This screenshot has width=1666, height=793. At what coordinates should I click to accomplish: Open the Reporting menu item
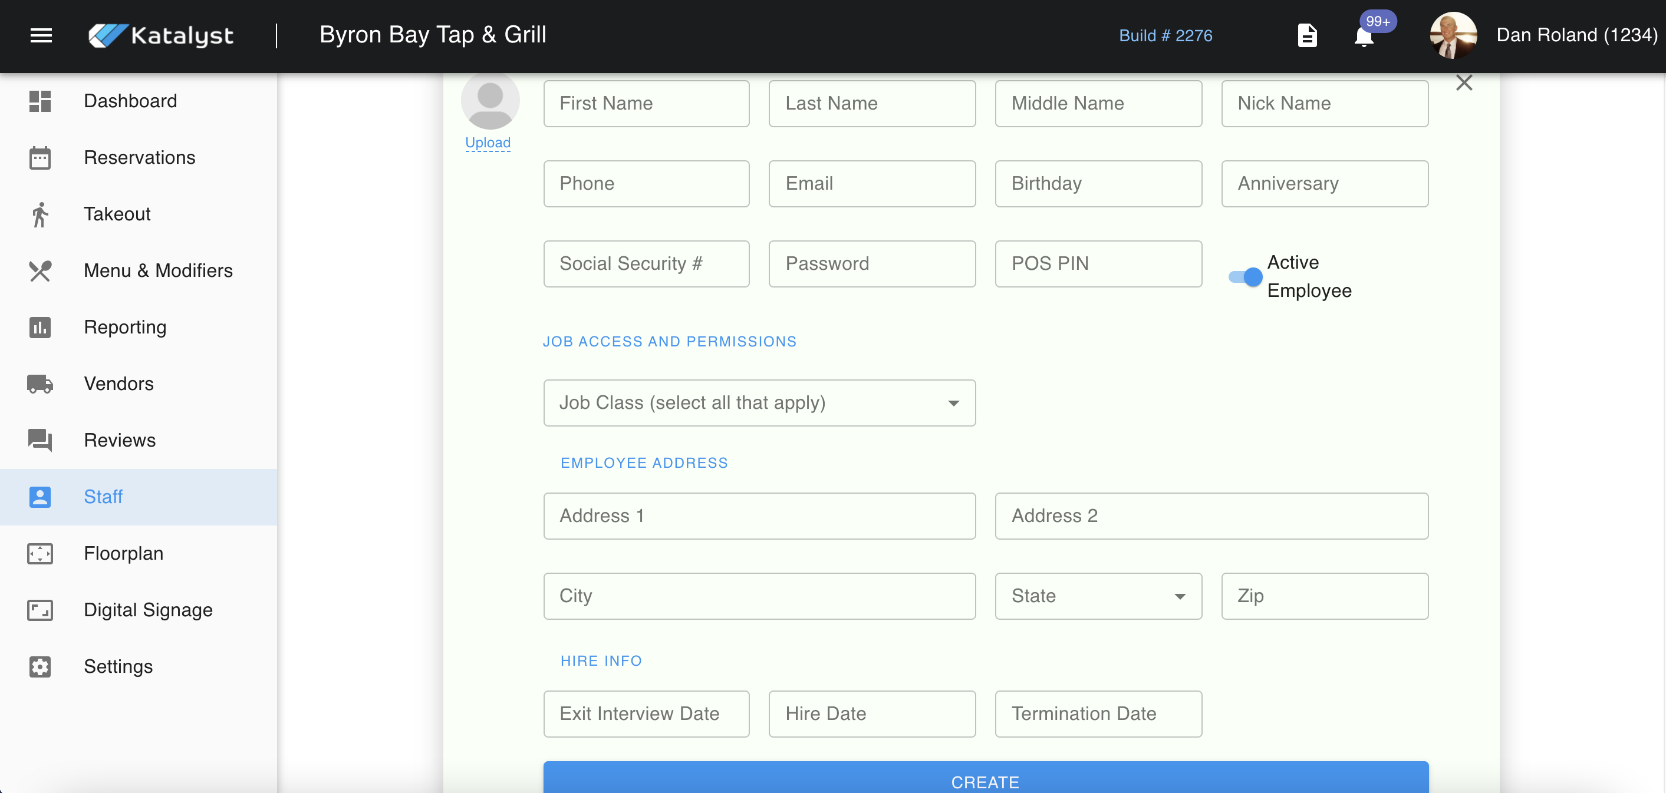click(x=125, y=327)
